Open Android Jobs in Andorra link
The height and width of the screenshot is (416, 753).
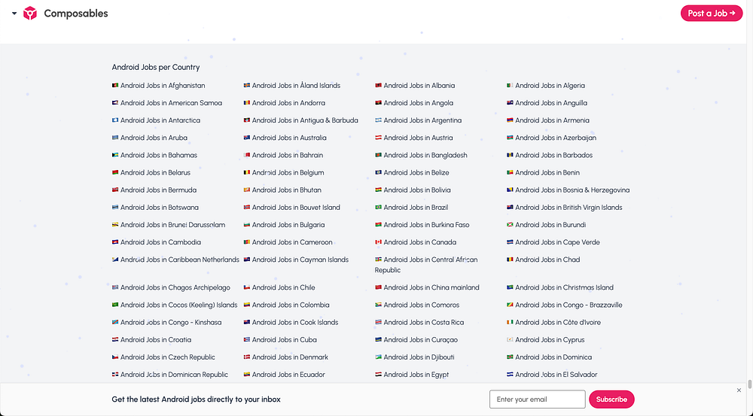point(285,102)
